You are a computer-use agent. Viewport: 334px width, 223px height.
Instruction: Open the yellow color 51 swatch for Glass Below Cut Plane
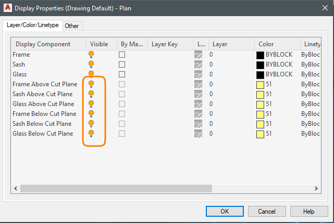pos(261,134)
